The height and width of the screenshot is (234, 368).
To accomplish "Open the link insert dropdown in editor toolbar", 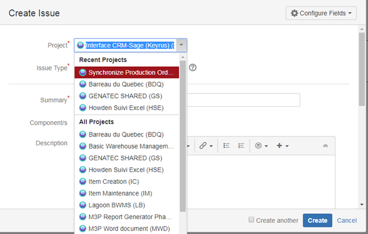I will point(206,146).
